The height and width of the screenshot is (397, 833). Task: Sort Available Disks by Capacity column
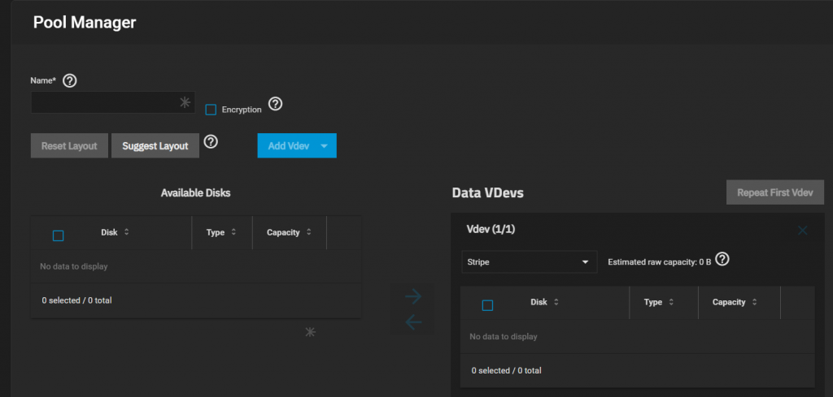coord(289,232)
